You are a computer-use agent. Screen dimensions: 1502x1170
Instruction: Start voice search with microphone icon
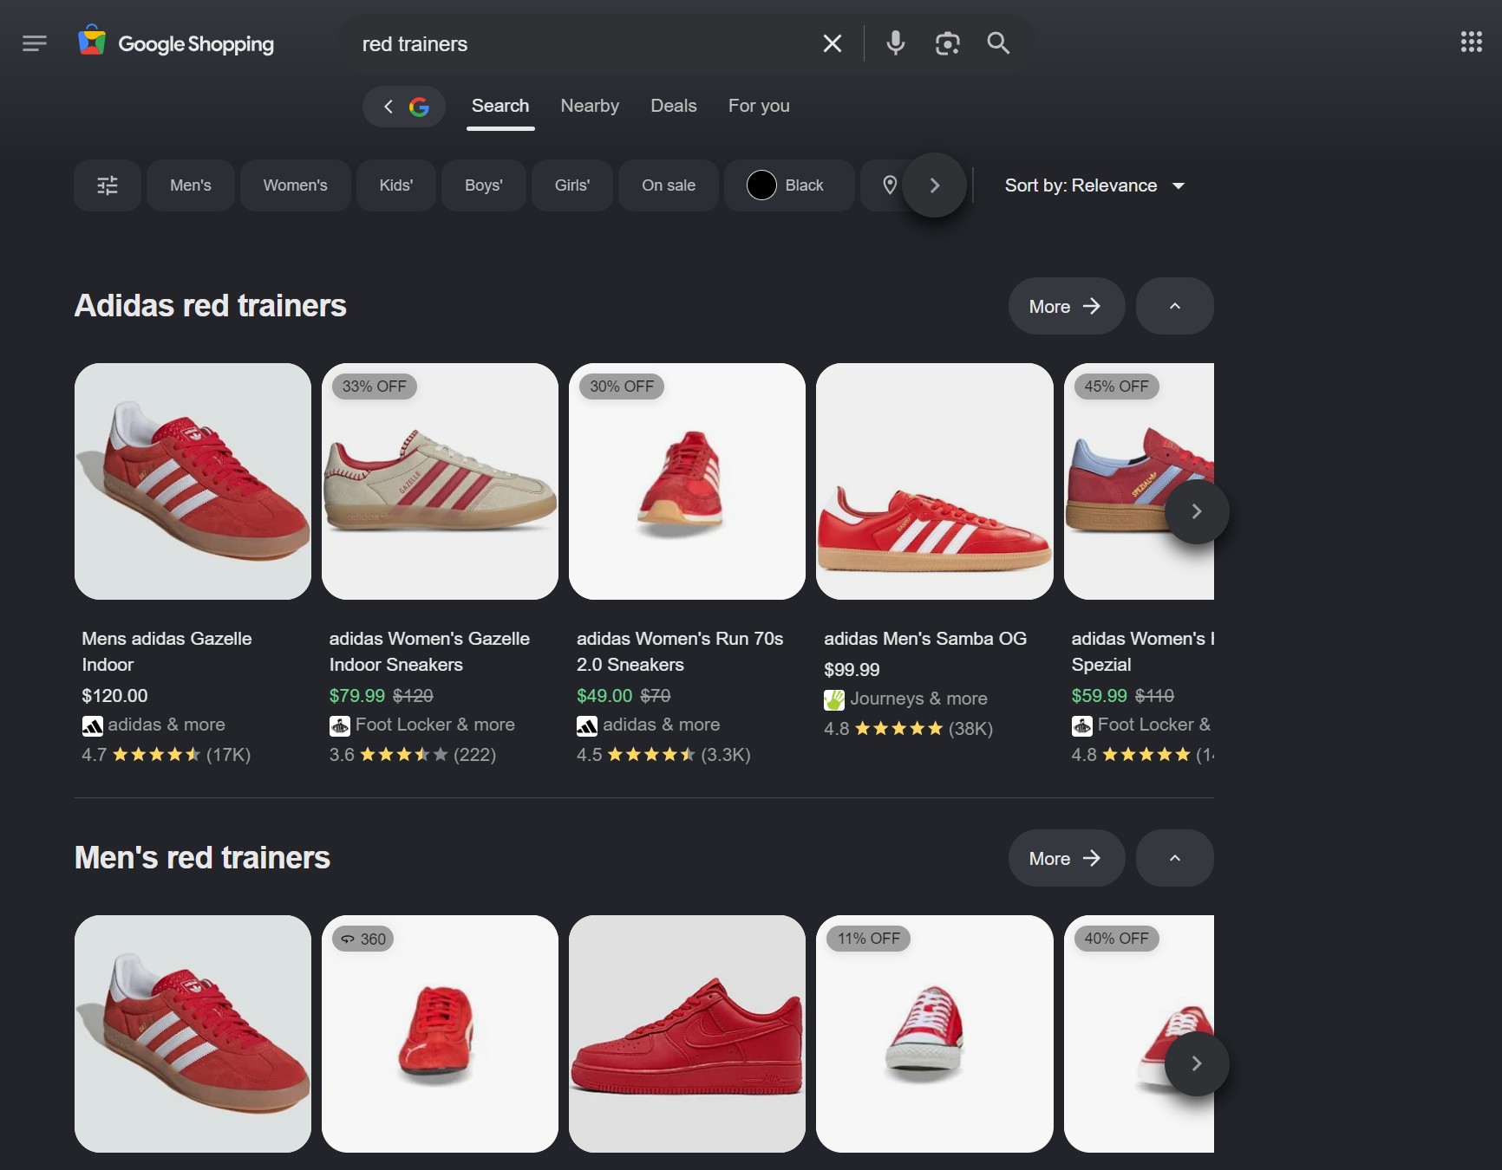[x=896, y=43]
